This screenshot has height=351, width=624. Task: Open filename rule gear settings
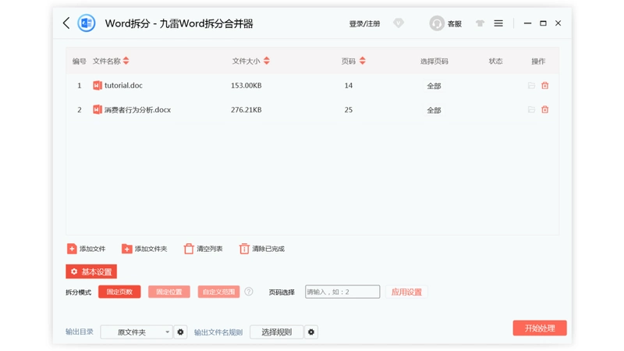311,332
